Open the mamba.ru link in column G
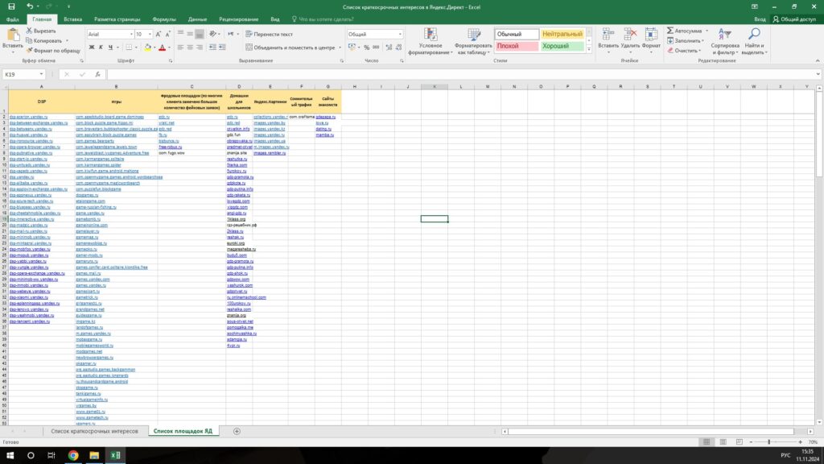Viewport: 824px width, 464px height. point(325,135)
